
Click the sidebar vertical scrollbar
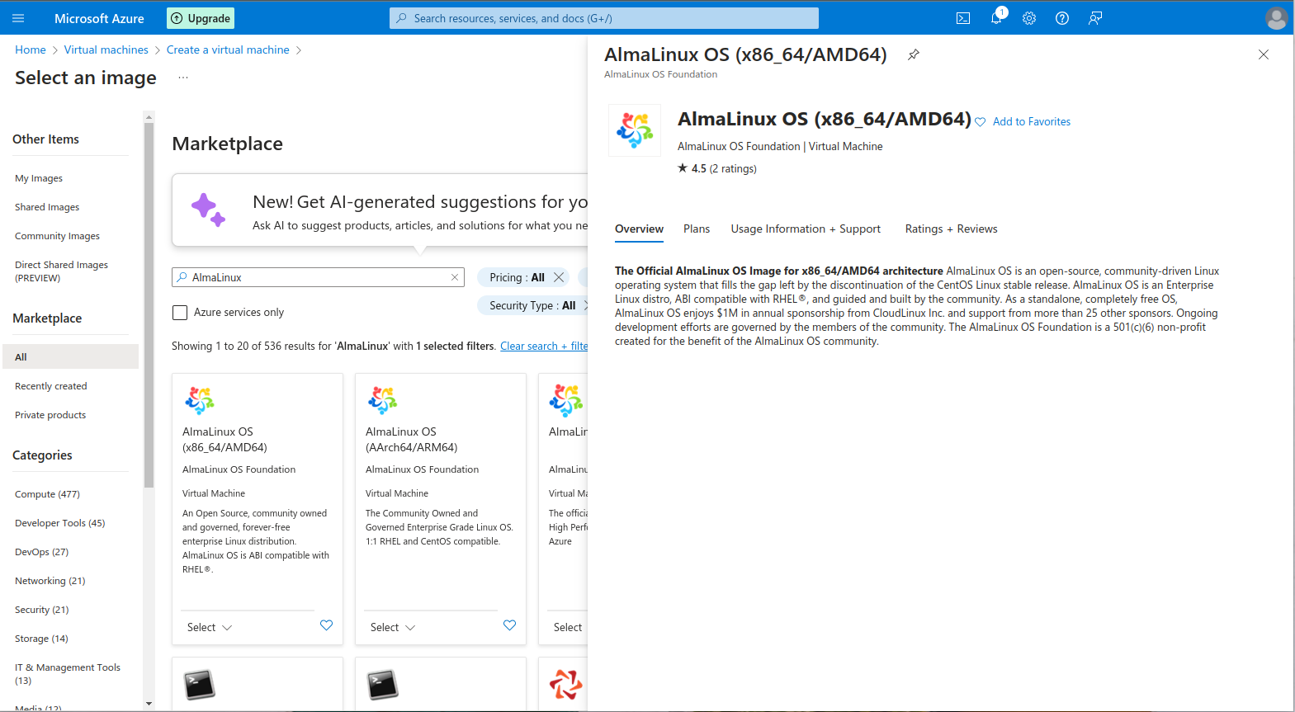[149, 305]
